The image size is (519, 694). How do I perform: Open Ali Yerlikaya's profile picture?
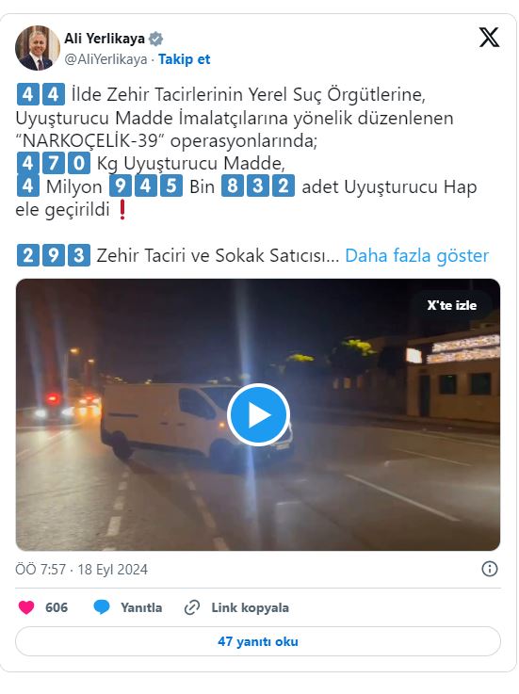click(38, 48)
